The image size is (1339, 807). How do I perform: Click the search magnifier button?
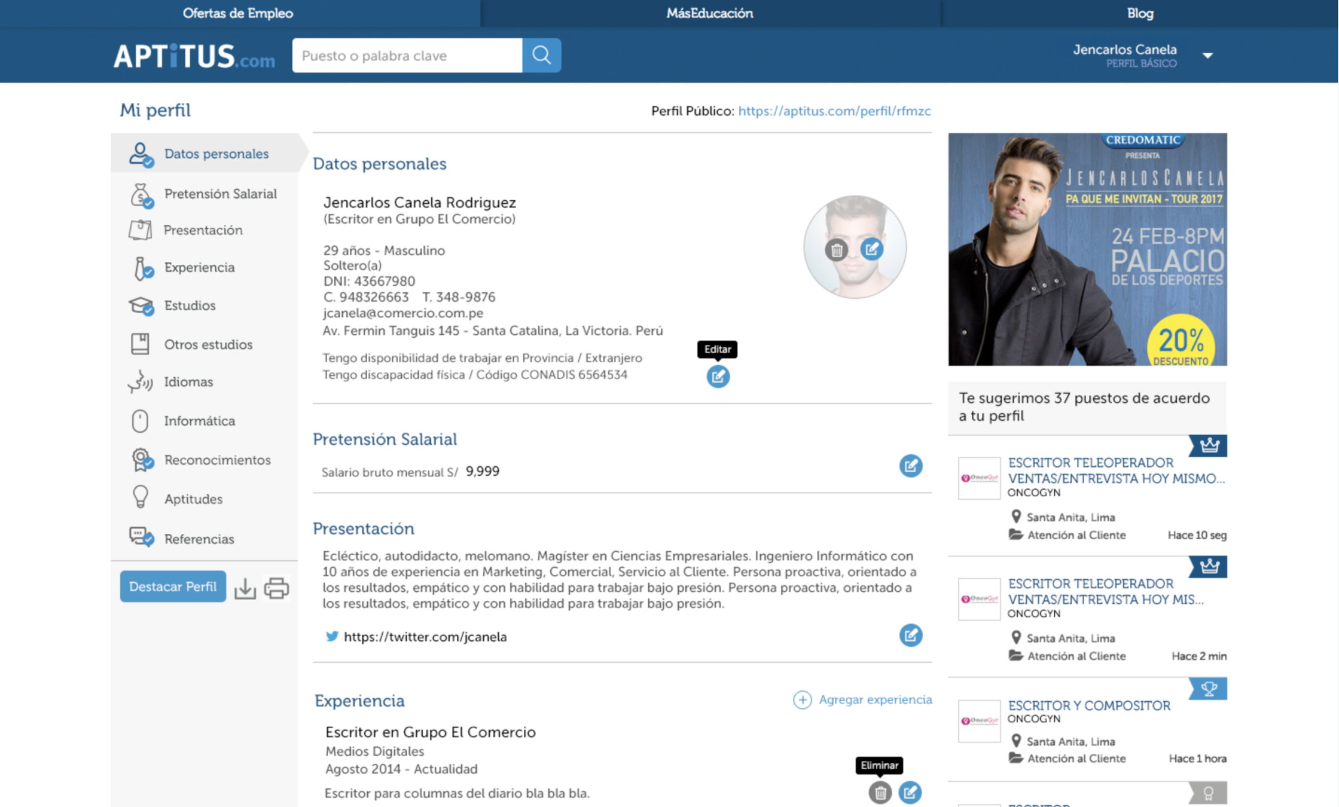coord(541,55)
